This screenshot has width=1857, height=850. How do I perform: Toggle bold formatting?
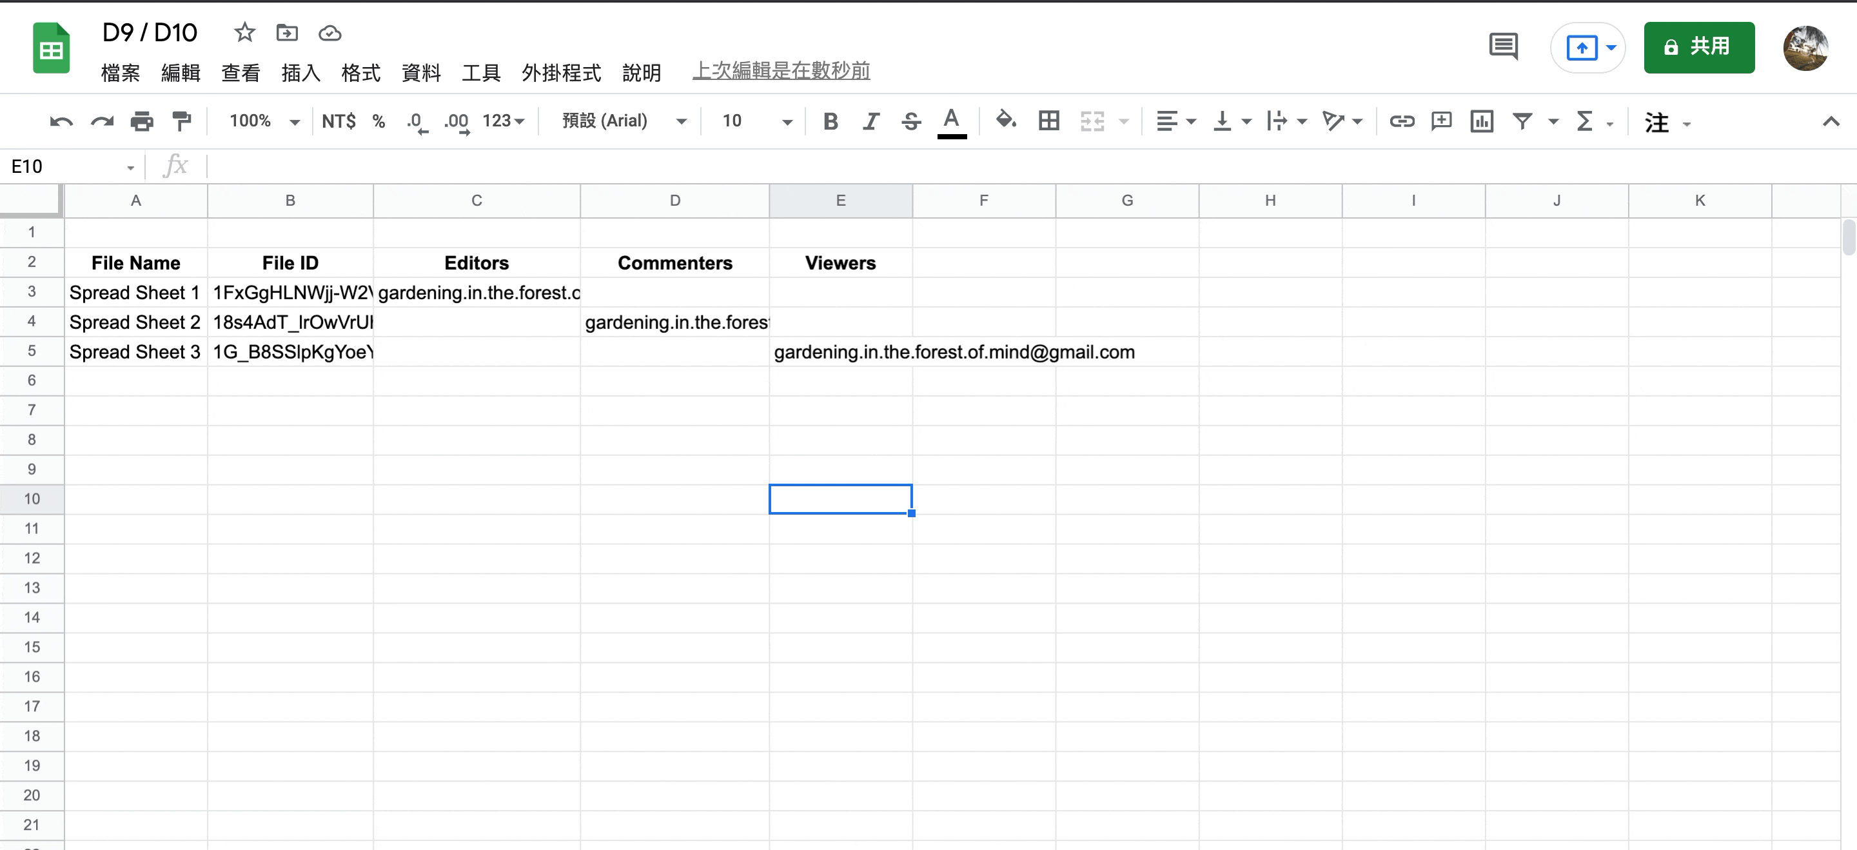pos(830,121)
